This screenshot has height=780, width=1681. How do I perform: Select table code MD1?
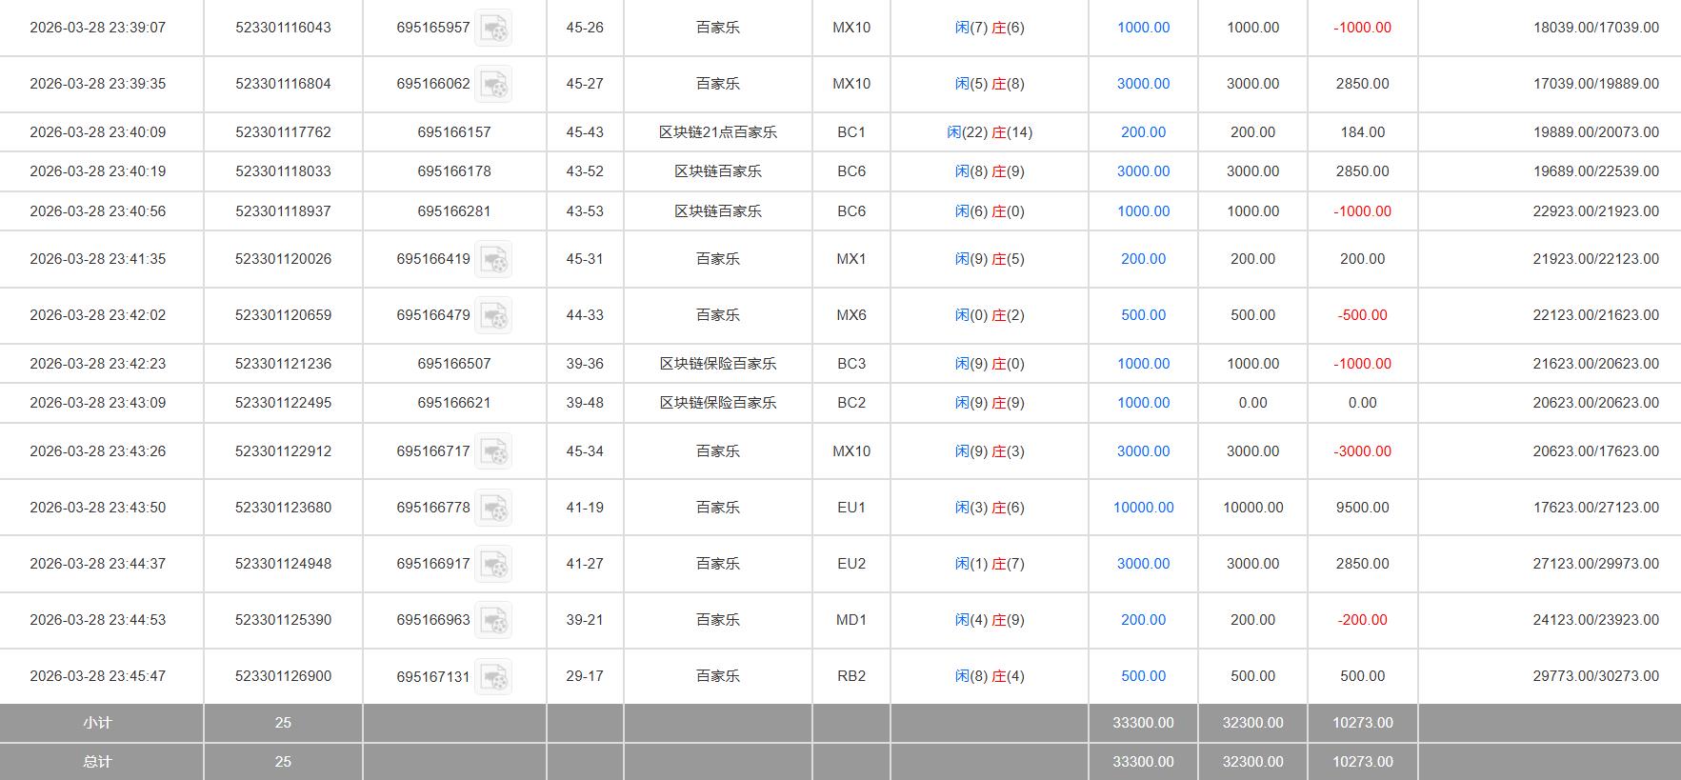(x=851, y=620)
